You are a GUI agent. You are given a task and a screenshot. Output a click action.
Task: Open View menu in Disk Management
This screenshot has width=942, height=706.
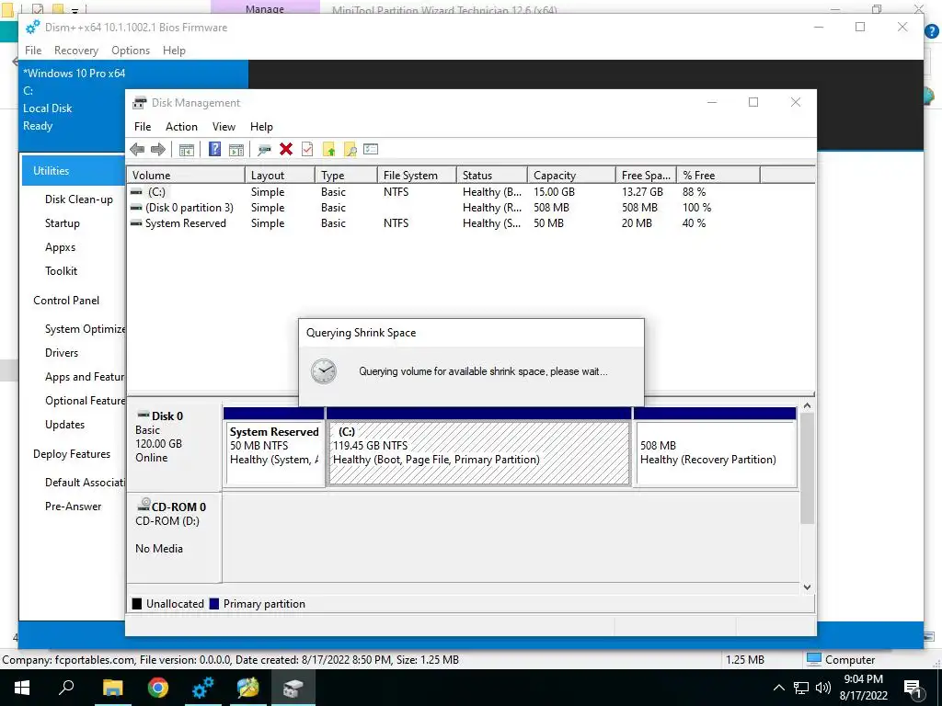224,127
